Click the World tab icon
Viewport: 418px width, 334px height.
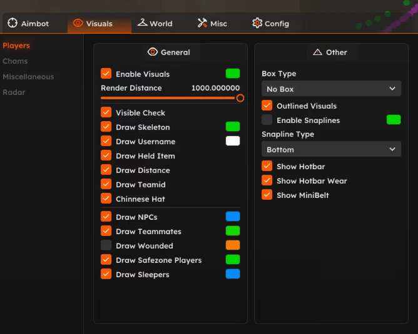point(142,22)
